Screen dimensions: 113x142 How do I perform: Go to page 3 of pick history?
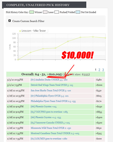pos(103,70)
